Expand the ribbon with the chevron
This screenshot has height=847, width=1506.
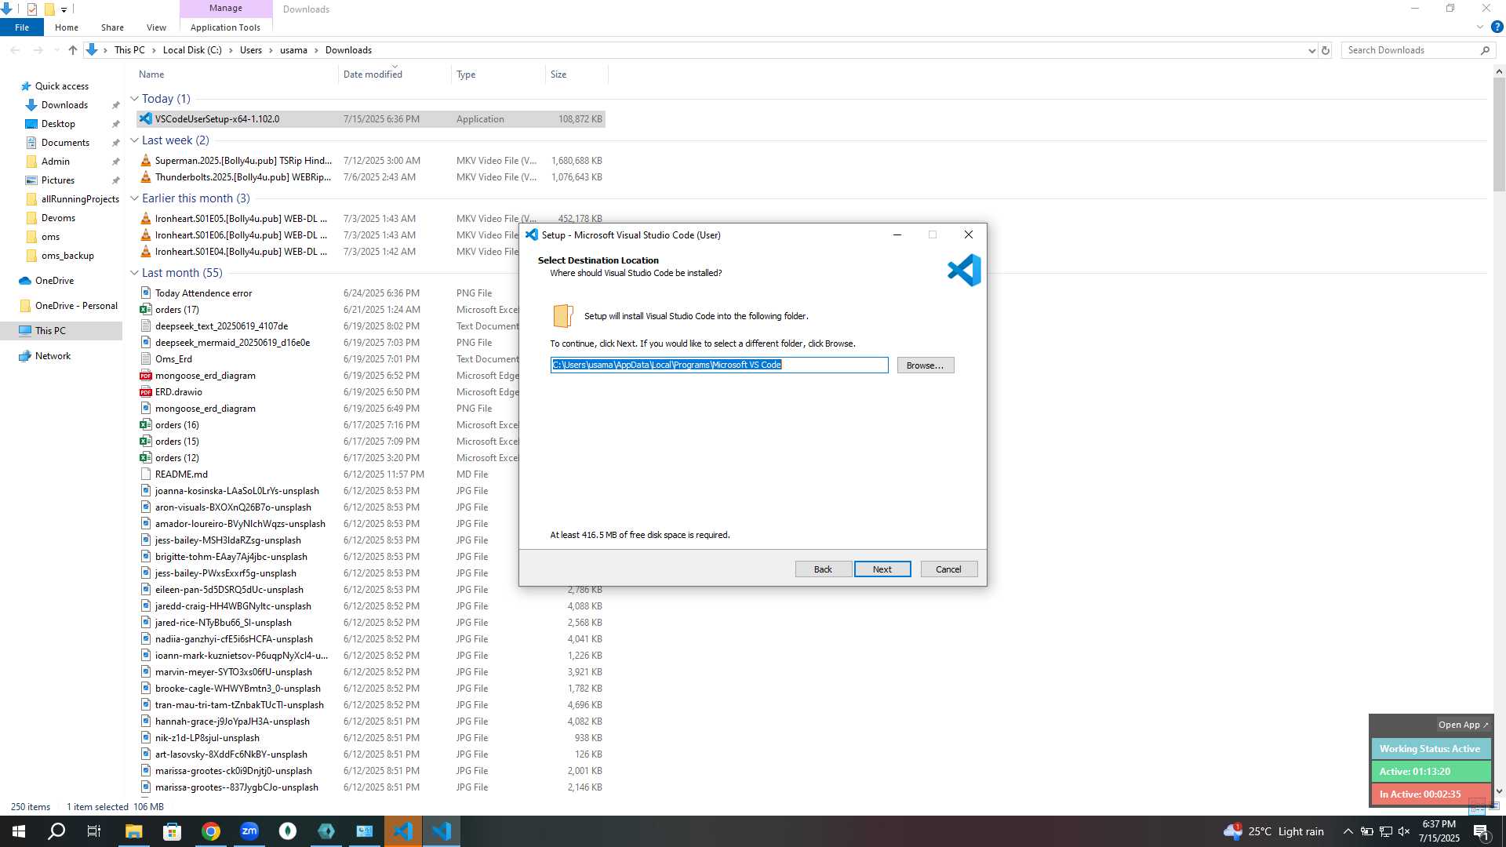[1479, 27]
